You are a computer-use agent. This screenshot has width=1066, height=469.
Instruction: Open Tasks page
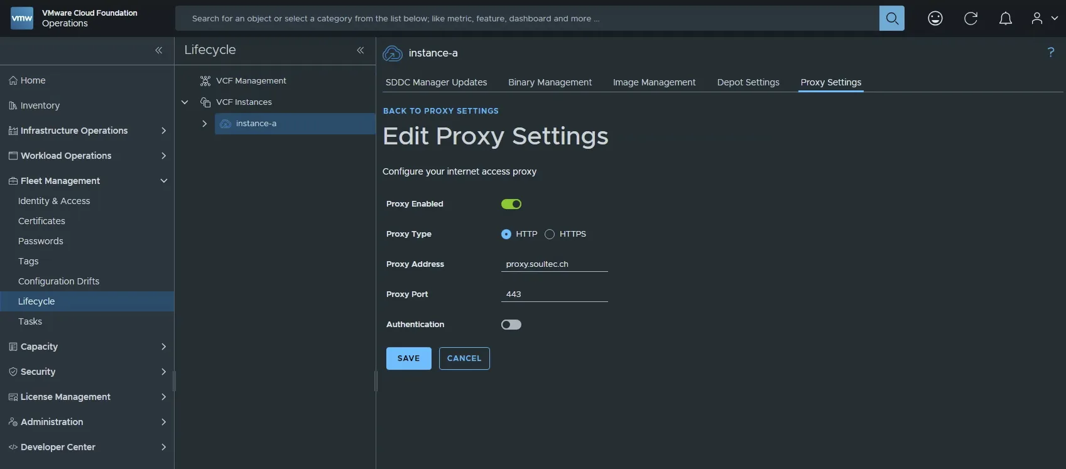tap(30, 321)
